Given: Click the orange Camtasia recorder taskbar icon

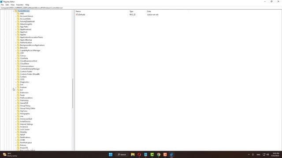Looking at the screenshot, I should point(165,154).
